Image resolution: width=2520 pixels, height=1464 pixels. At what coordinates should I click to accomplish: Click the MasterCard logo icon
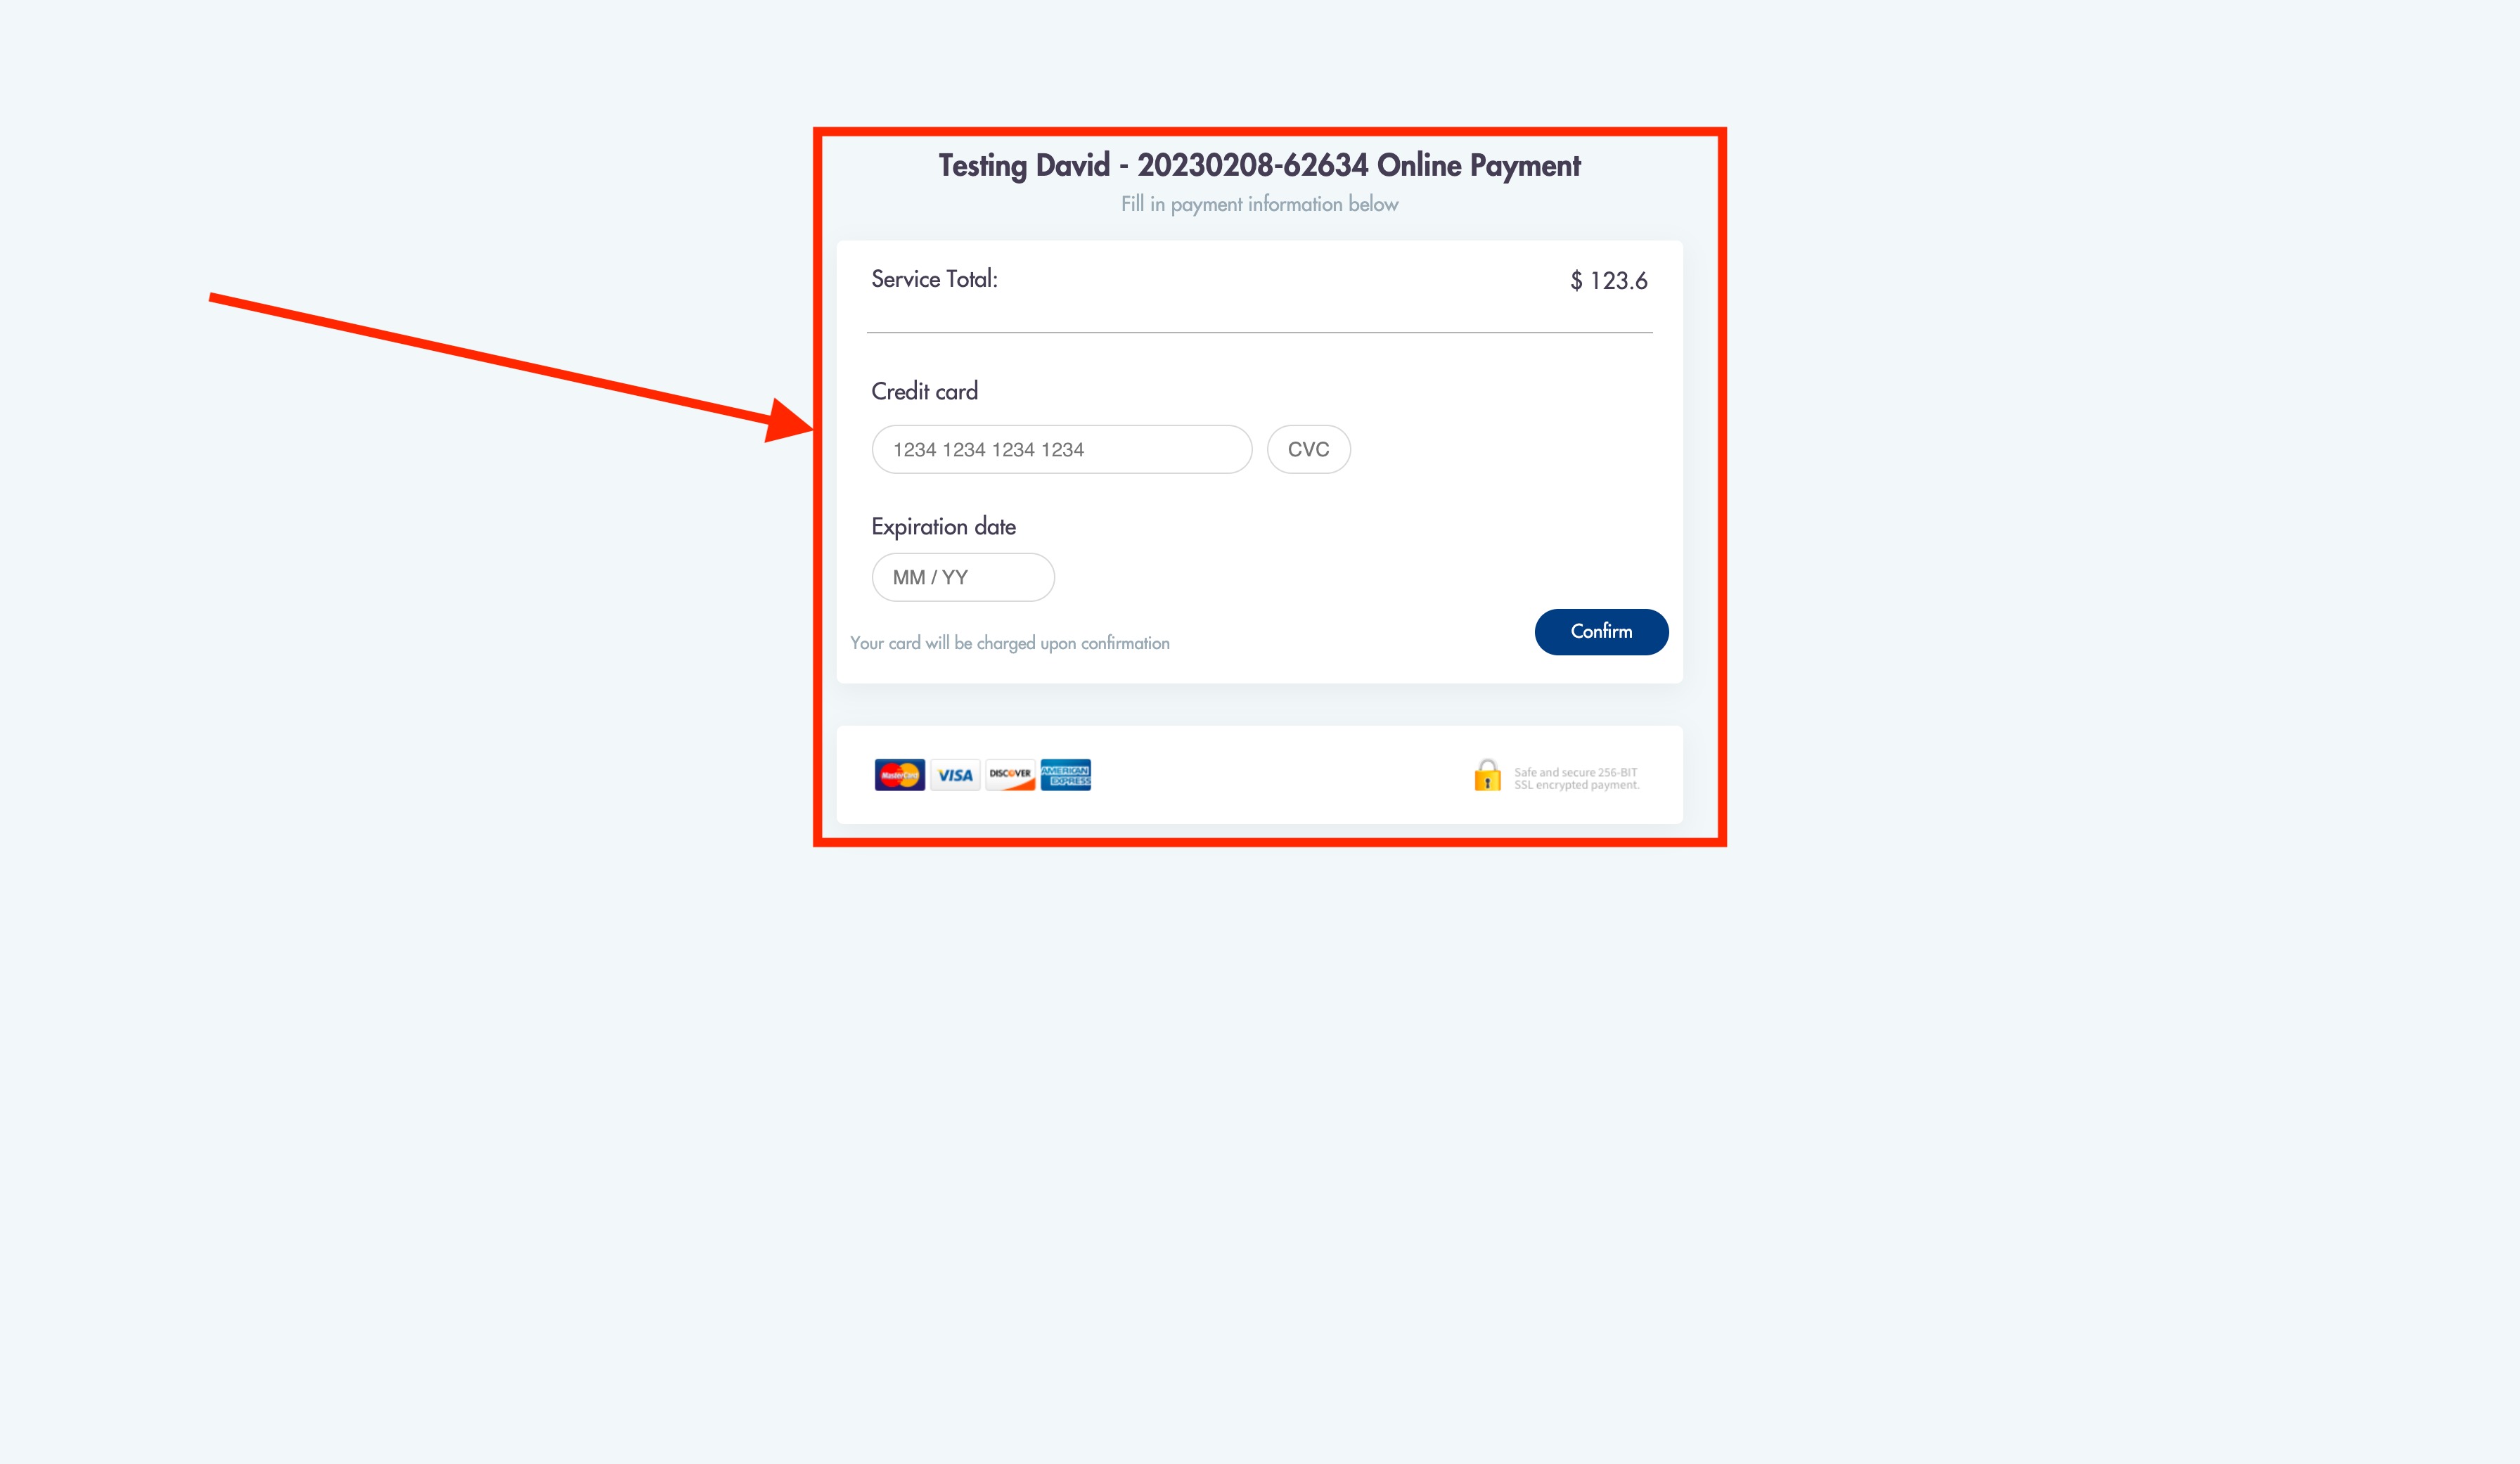pos(899,775)
